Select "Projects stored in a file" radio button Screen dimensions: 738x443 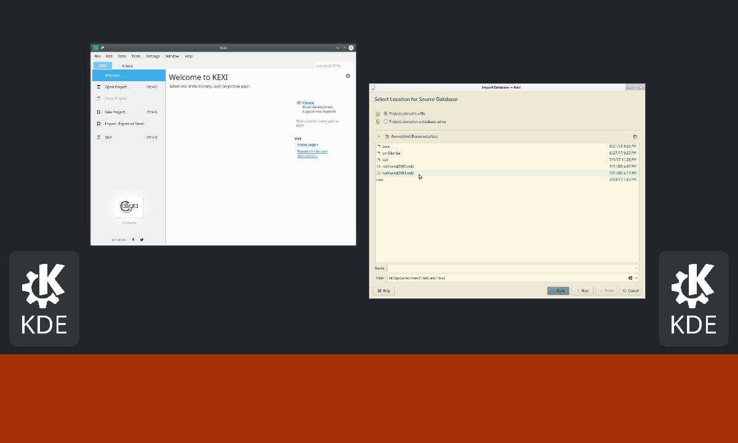click(386, 114)
